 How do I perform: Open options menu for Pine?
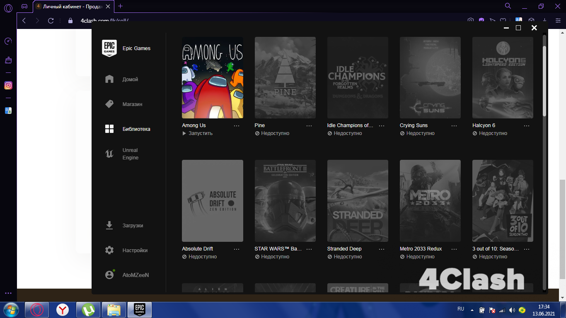pyautogui.click(x=309, y=125)
